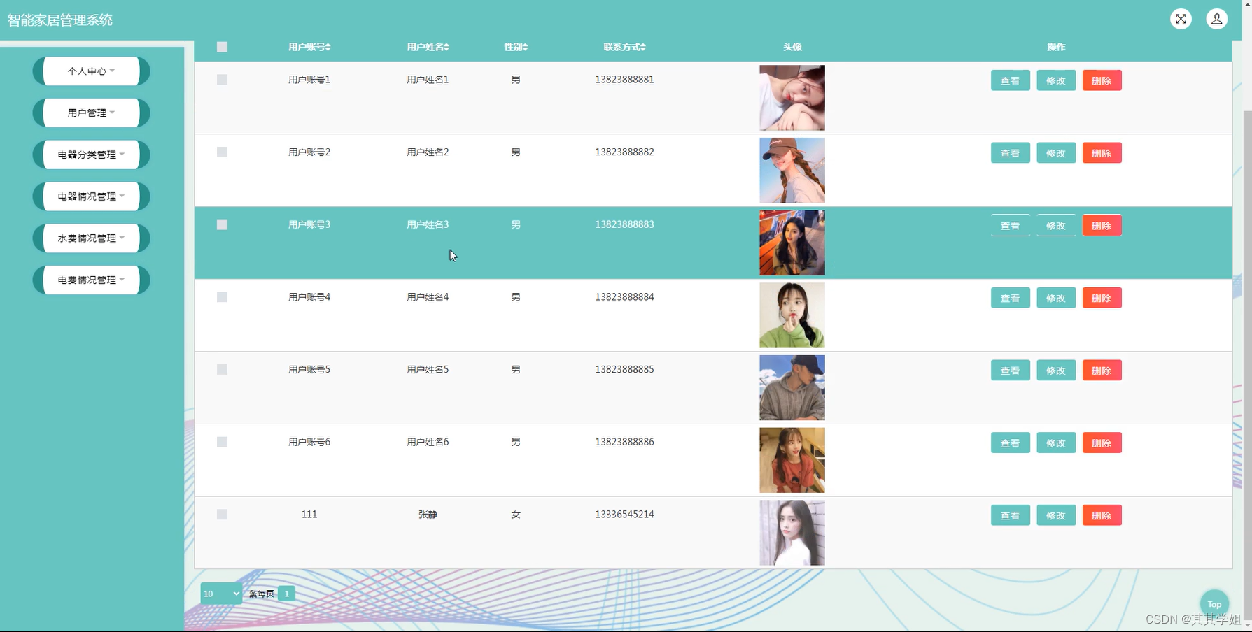
Task: Open the rows-per-page dropdown showing 10
Action: click(x=221, y=594)
